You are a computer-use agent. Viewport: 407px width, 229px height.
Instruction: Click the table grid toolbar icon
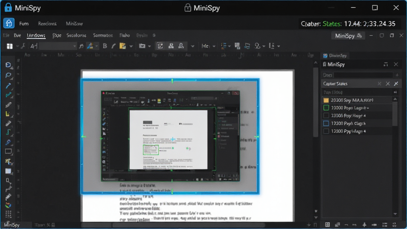pos(237,46)
